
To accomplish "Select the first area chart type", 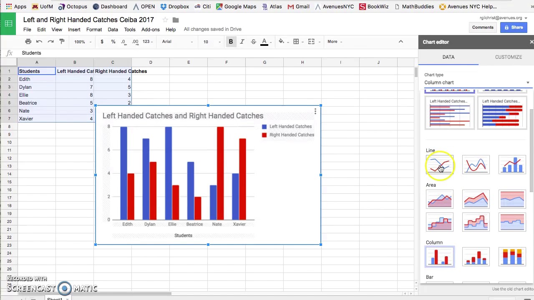I will point(439,199).
